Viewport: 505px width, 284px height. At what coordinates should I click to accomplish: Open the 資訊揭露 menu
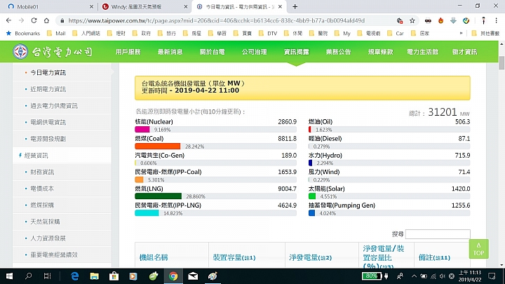pyautogui.click(x=296, y=52)
